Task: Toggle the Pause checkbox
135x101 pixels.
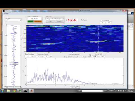Action: tap(82, 20)
